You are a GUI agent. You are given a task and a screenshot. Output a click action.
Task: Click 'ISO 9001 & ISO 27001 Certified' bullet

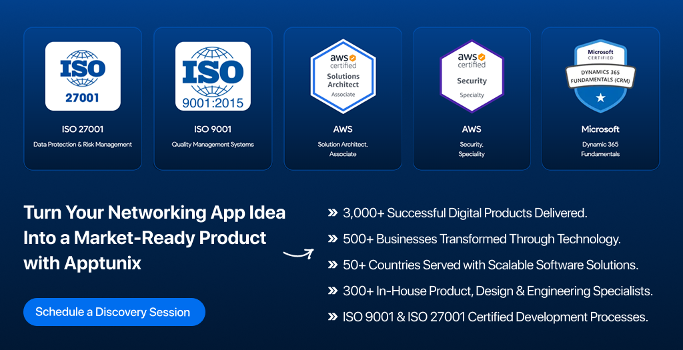[x=496, y=317]
